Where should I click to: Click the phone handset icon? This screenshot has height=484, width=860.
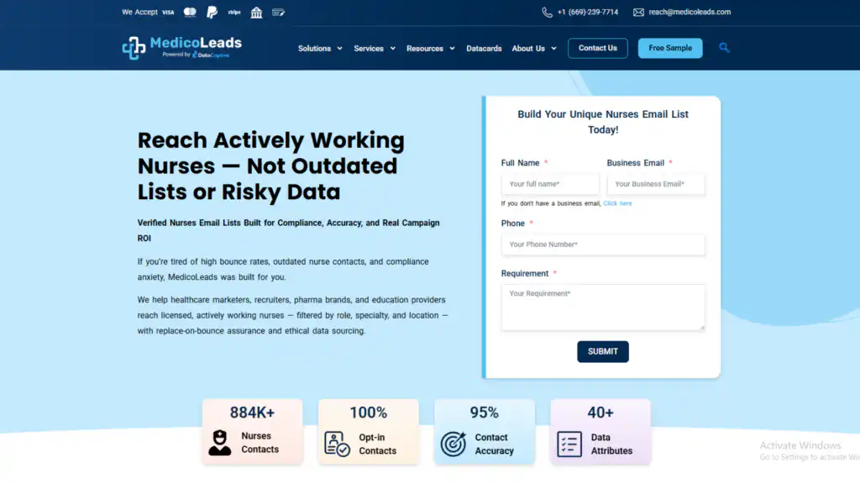pyautogui.click(x=547, y=12)
